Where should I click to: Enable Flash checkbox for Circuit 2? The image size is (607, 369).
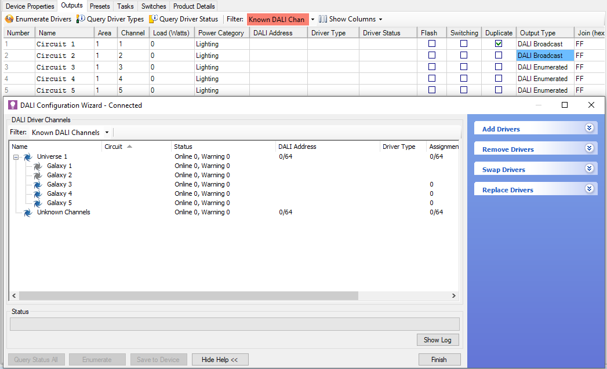pos(431,56)
